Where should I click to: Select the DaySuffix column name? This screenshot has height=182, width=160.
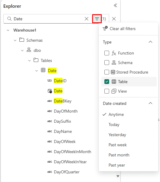coord(62,121)
